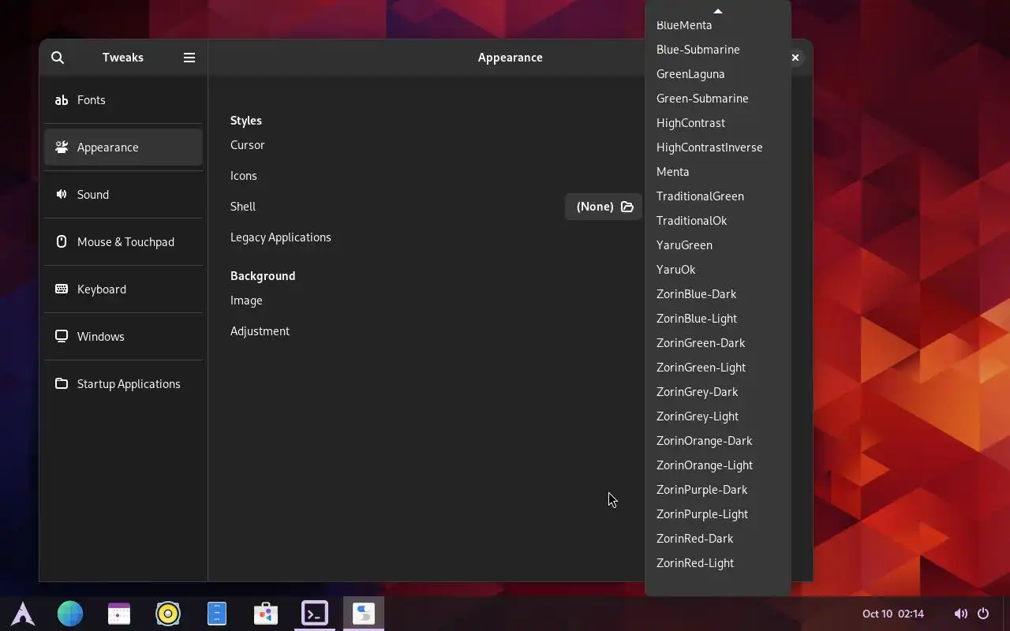1010x631 pixels.
Task: Open the blue file manager taskbar icon
Action: pos(217,614)
